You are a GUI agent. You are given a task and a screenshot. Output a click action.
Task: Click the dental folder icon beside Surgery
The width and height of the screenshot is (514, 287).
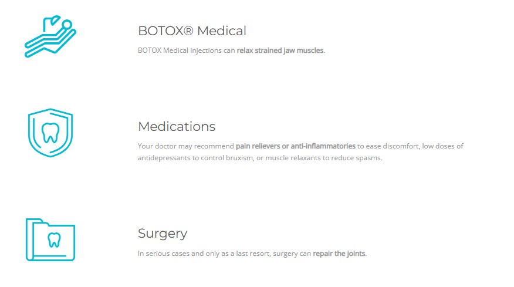pos(50,239)
